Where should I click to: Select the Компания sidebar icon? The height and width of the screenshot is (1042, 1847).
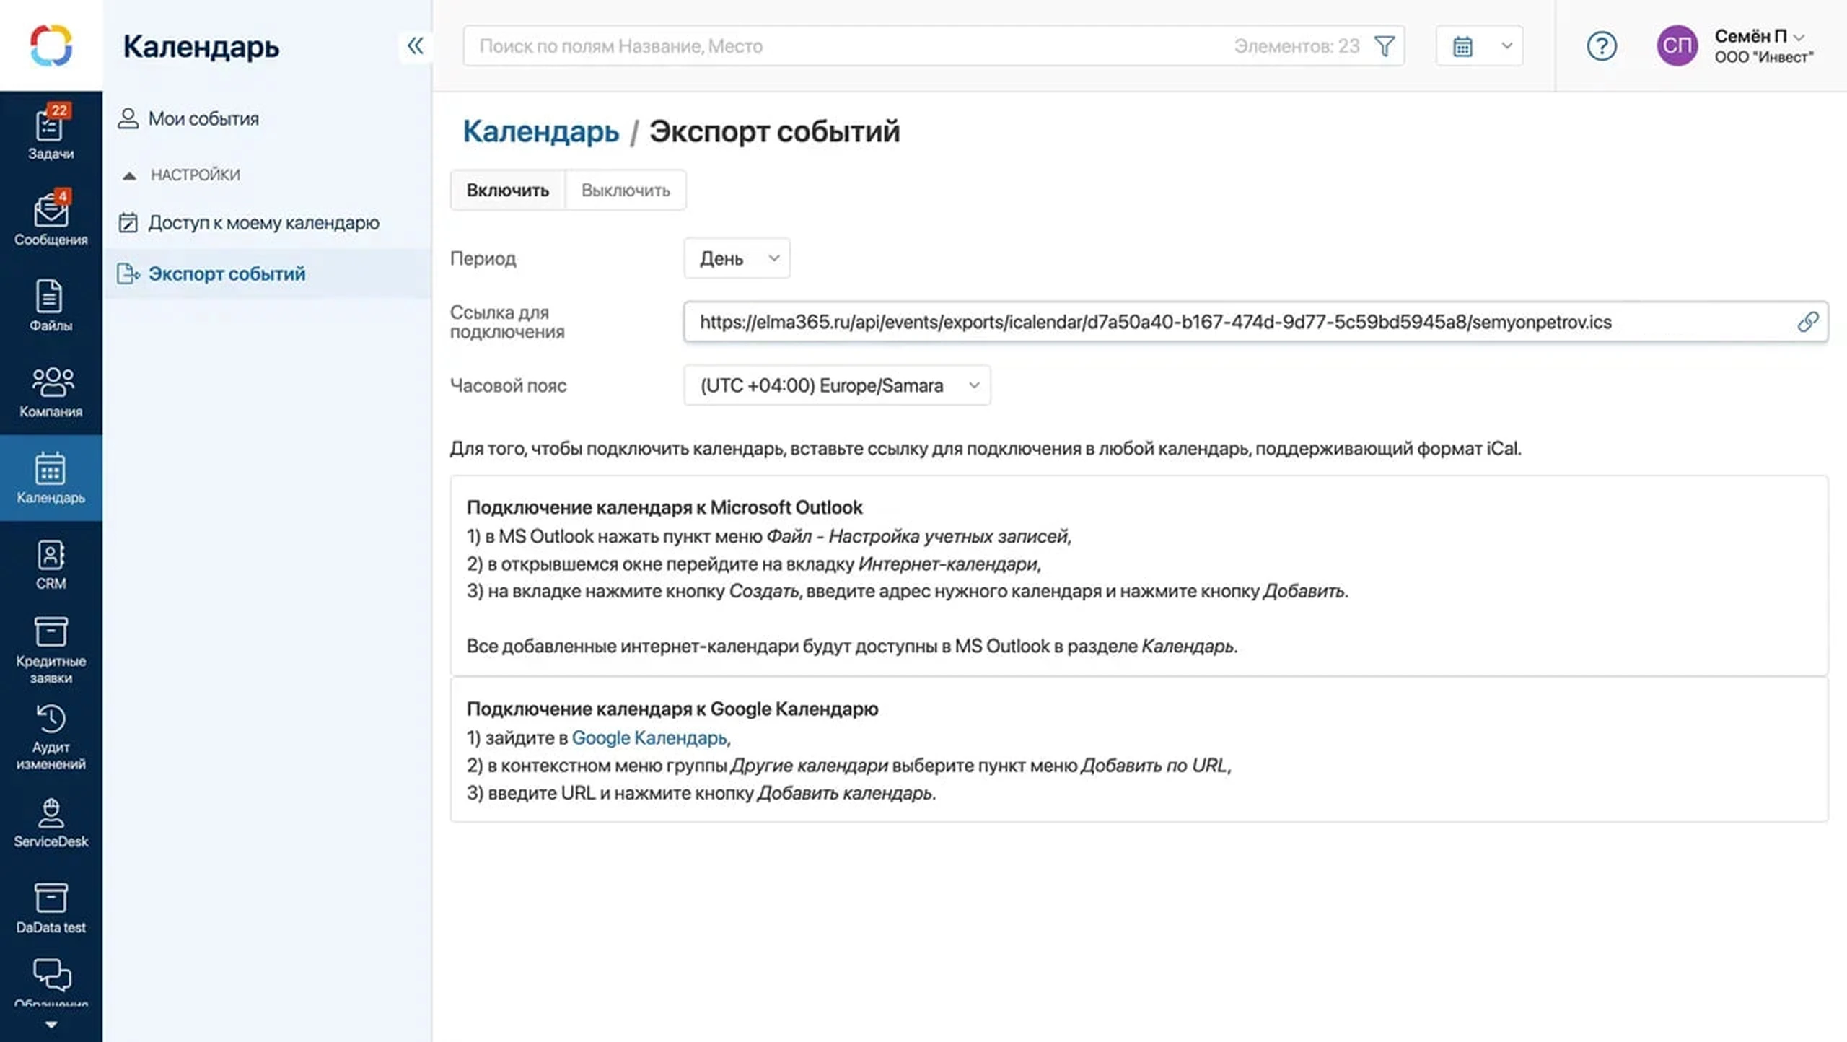click(x=51, y=390)
